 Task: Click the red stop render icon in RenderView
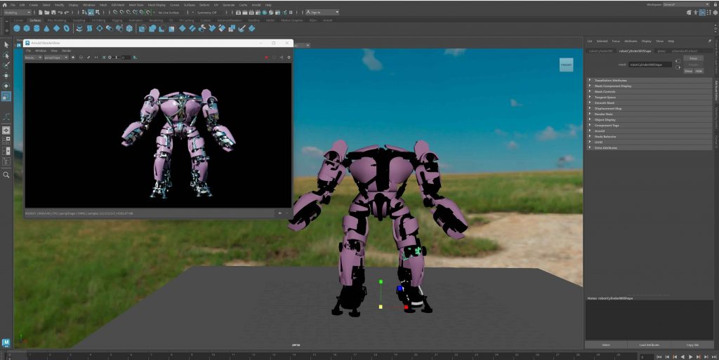267,58
